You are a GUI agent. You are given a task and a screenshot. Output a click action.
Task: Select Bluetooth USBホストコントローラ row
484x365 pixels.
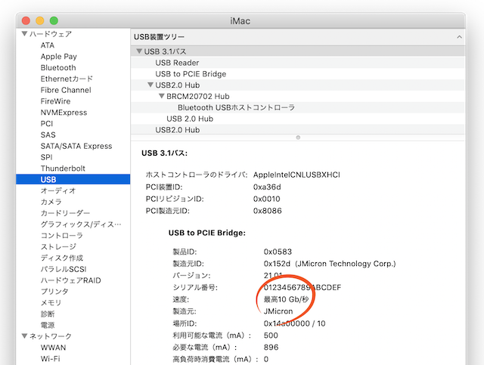(297, 107)
